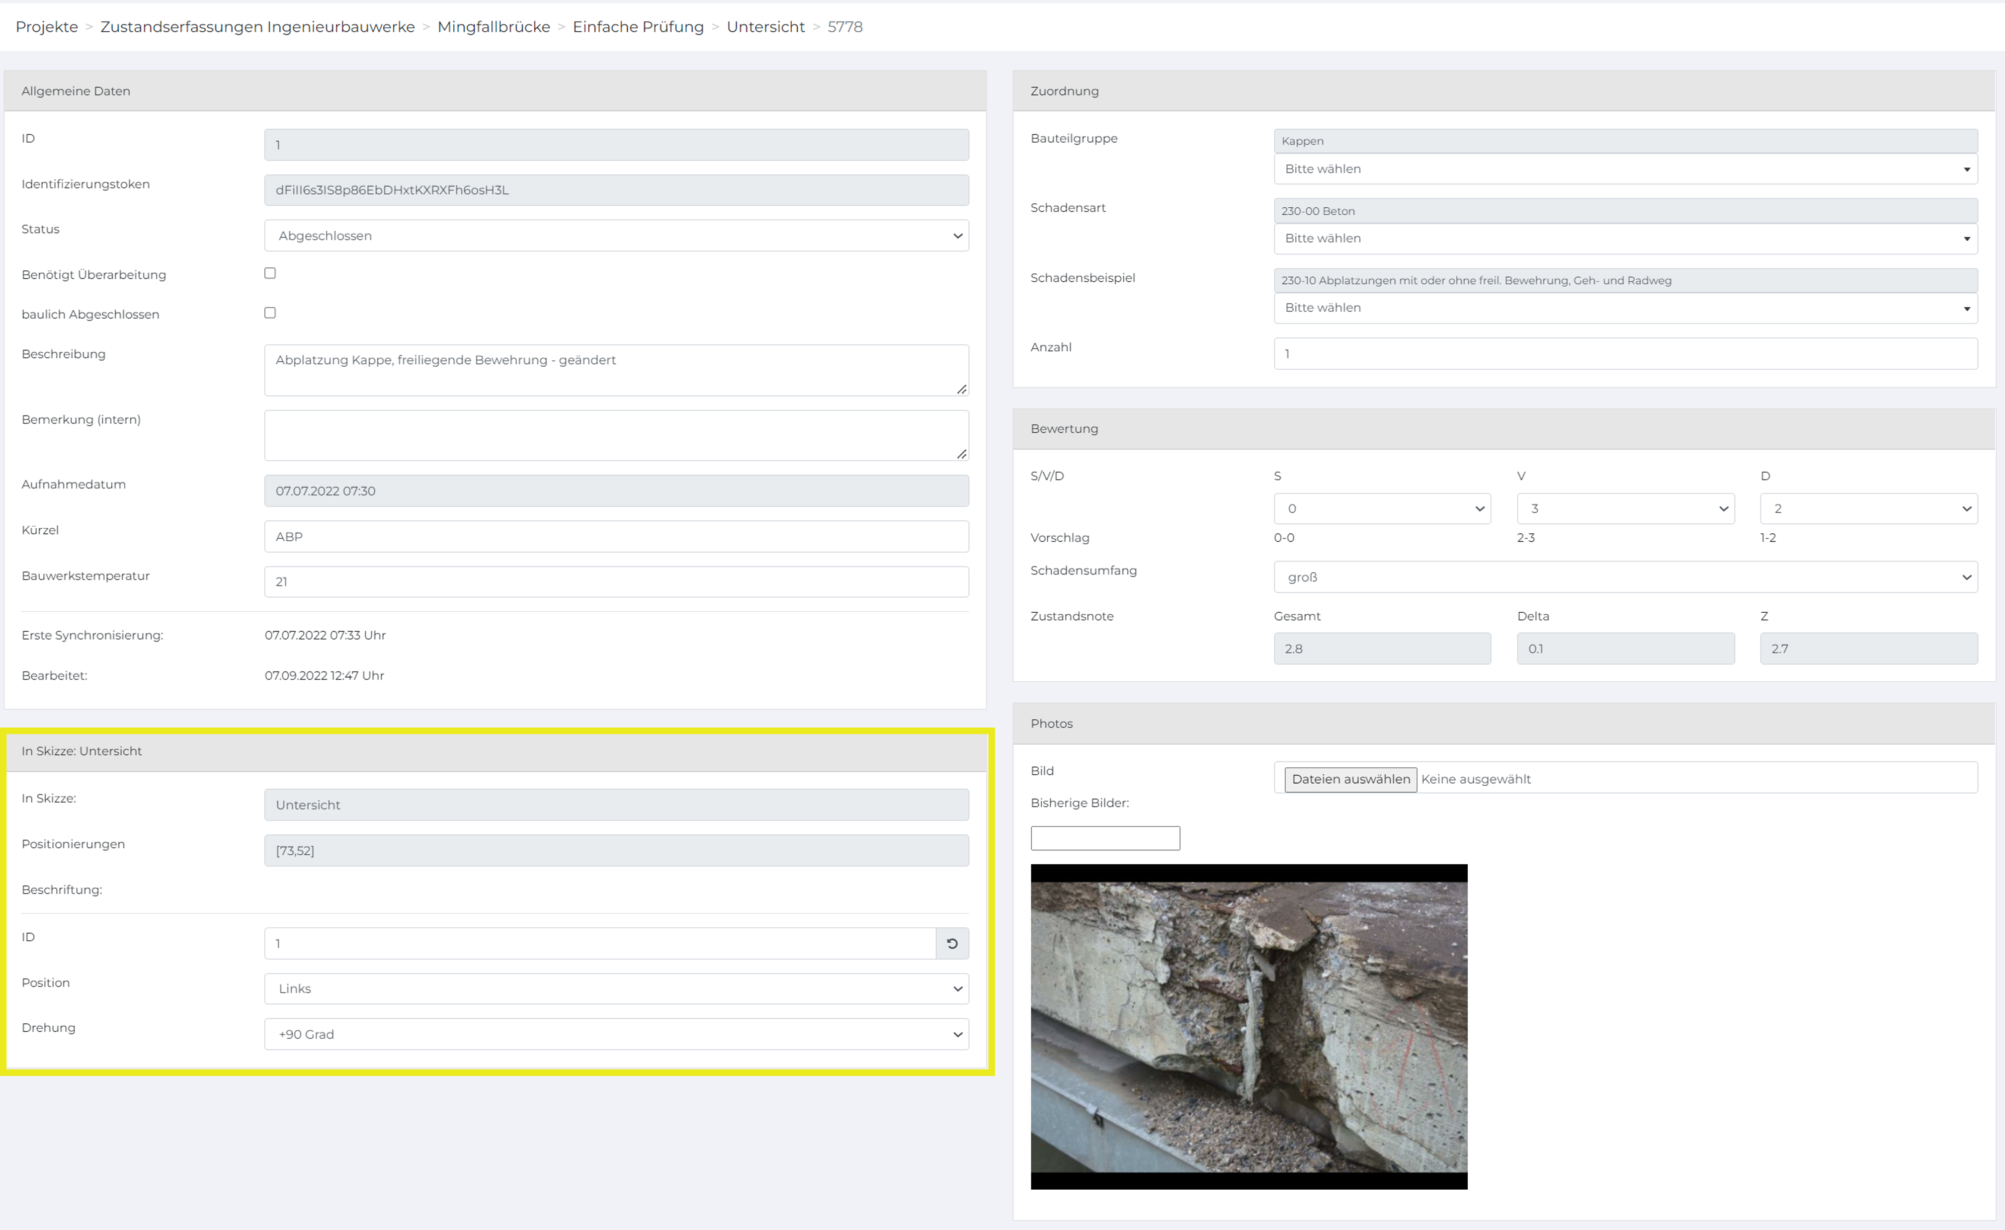Click the Gesamt Zustandsnote field 2.8
Image resolution: width=2005 pixels, height=1230 pixels.
[x=1382, y=649]
